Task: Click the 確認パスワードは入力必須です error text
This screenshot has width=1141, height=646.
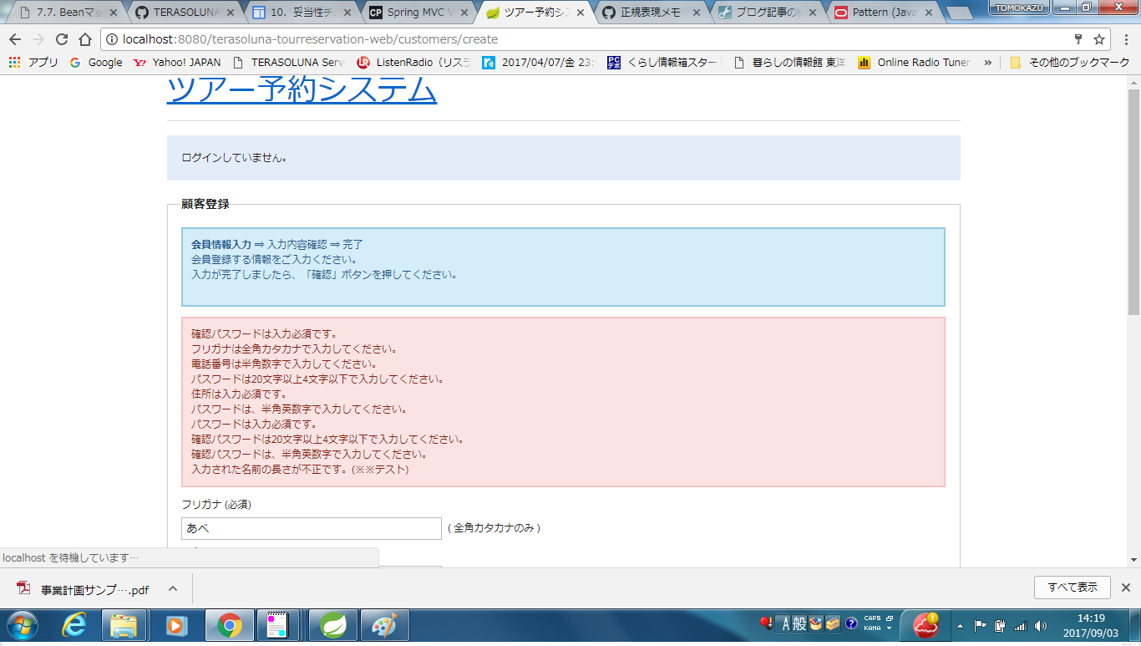Action: 264,333
